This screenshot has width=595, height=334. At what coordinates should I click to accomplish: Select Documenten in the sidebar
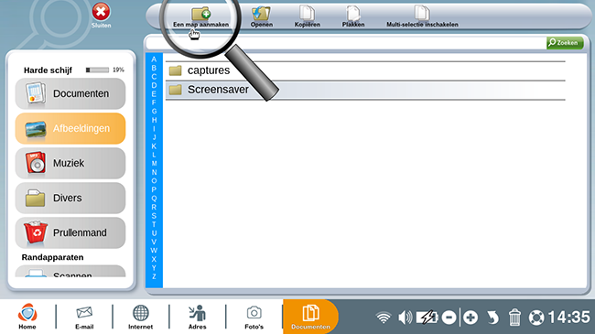[70, 93]
